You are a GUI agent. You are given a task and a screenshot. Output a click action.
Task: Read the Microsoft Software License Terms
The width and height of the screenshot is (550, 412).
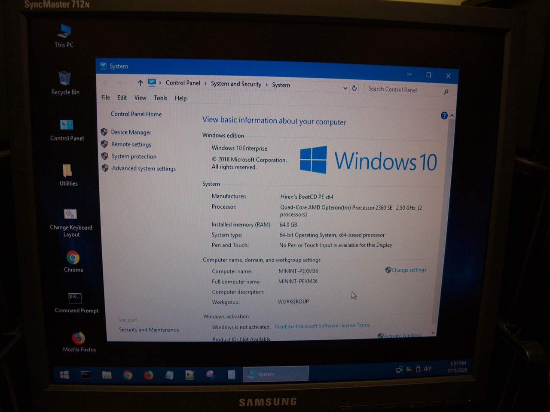322,326
